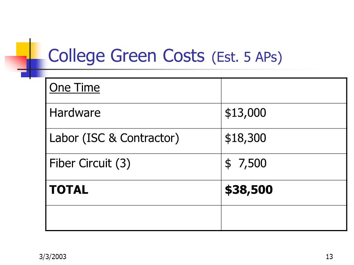Click the black crosshair lines in the logo
Image resolution: width=354 pixels, height=265 pixels.
point(30,69)
